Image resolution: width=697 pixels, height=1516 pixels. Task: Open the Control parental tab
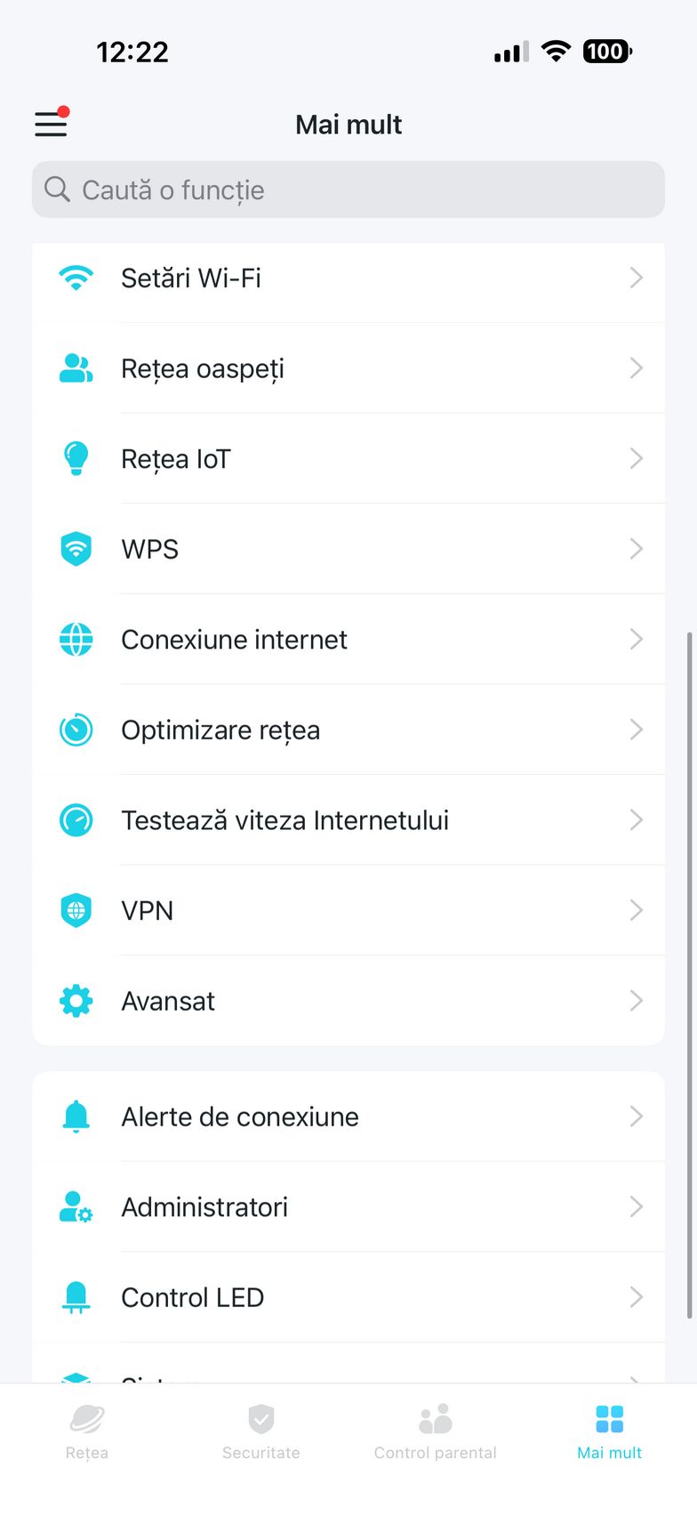coord(436,1431)
